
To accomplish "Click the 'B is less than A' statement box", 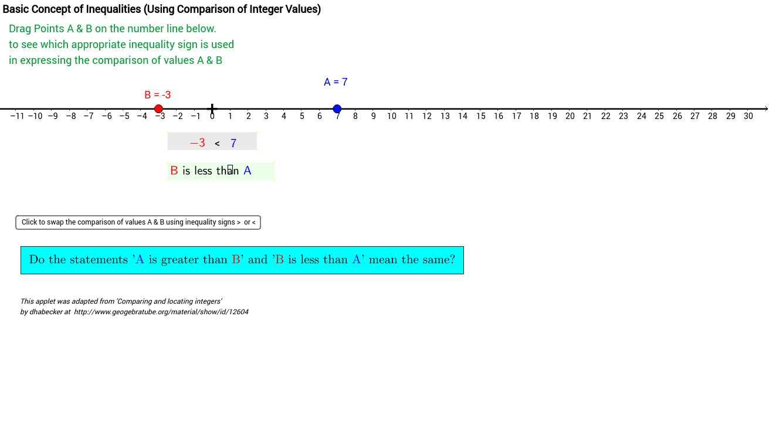I will tap(221, 171).
